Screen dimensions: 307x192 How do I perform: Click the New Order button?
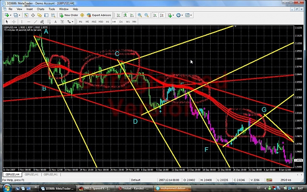[69, 15]
